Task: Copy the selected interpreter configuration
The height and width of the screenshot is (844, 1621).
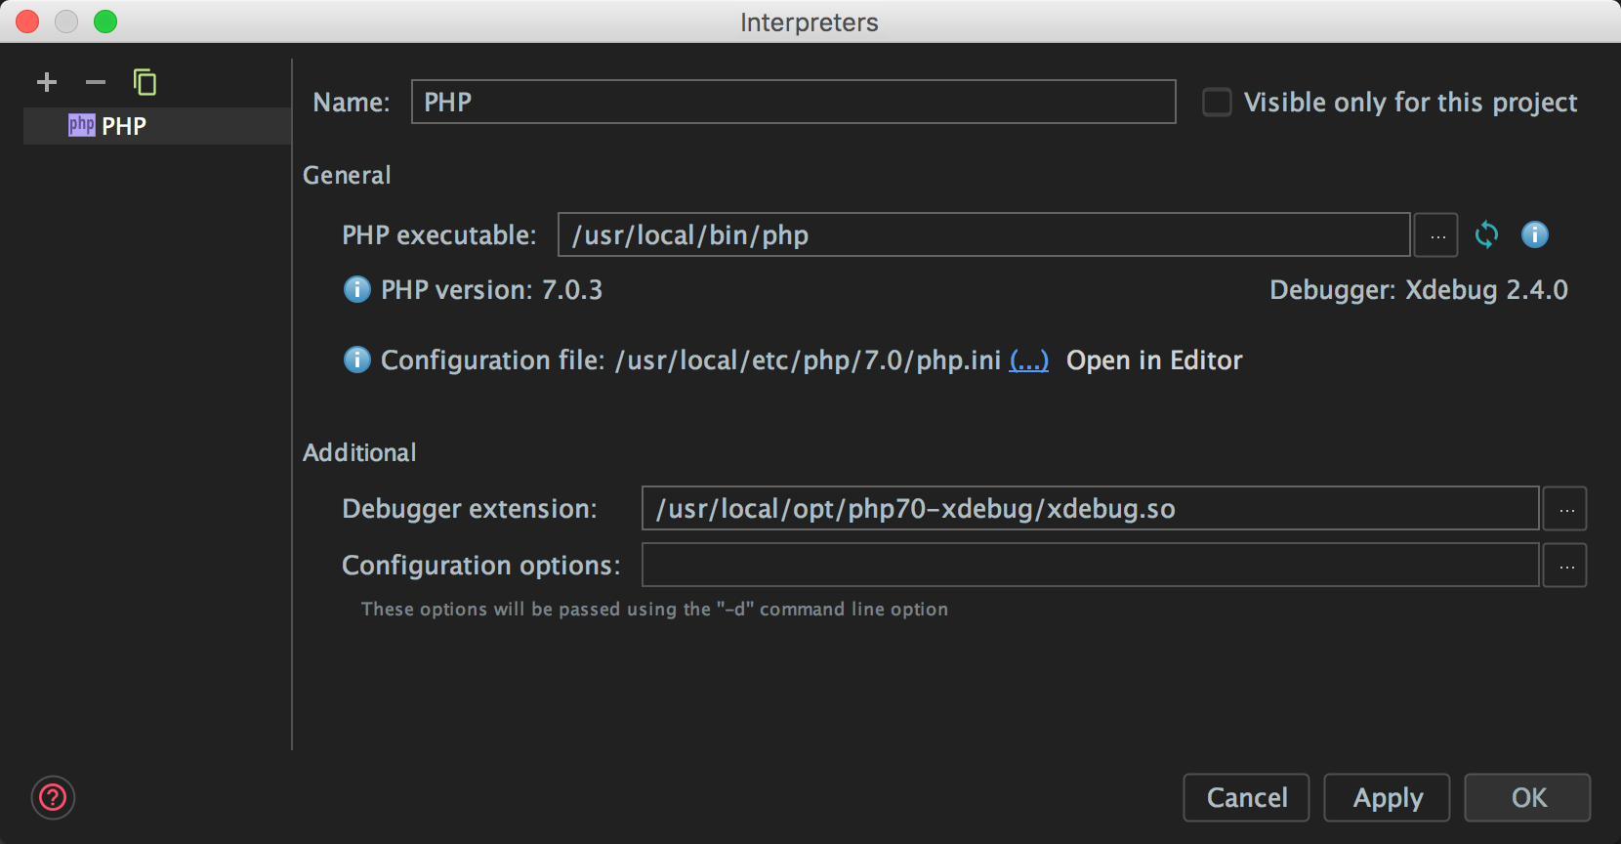Action: click(x=145, y=83)
